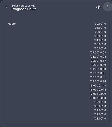Select the '08:00': 0.24 entry
The image size is (112, 127).
(x=98, y=57)
